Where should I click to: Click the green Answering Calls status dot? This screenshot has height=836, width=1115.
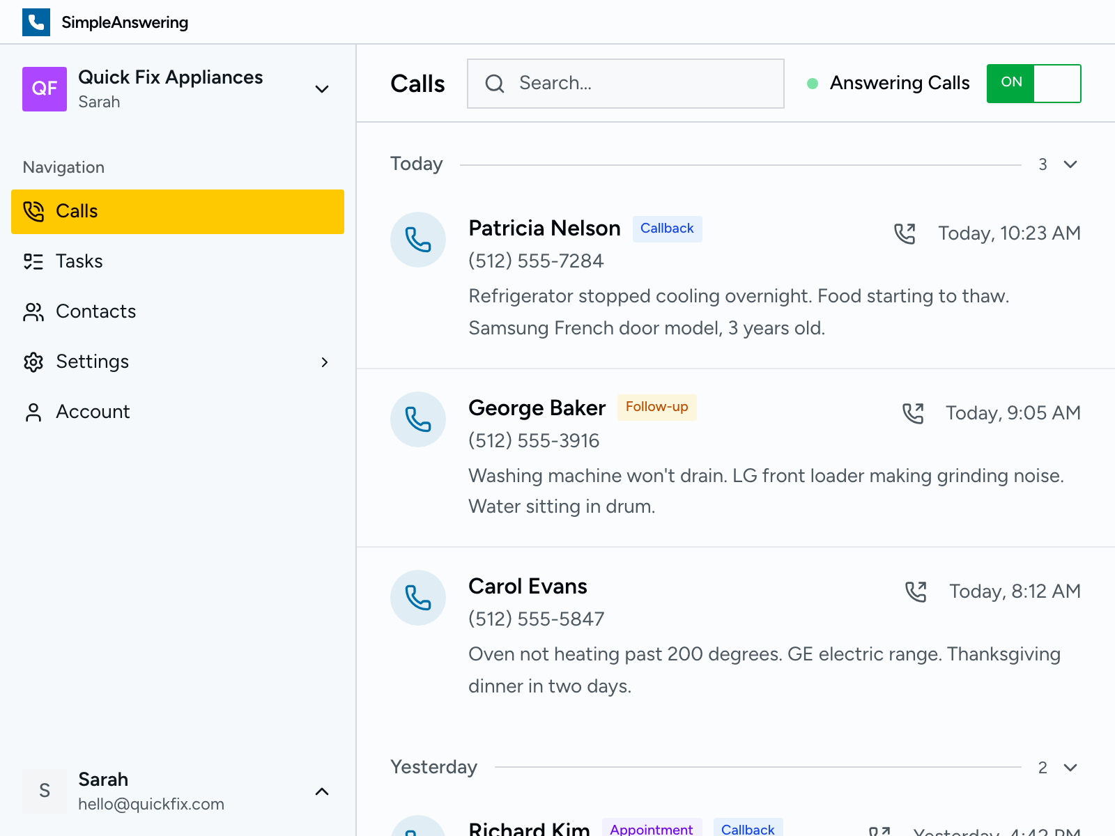[x=812, y=83]
